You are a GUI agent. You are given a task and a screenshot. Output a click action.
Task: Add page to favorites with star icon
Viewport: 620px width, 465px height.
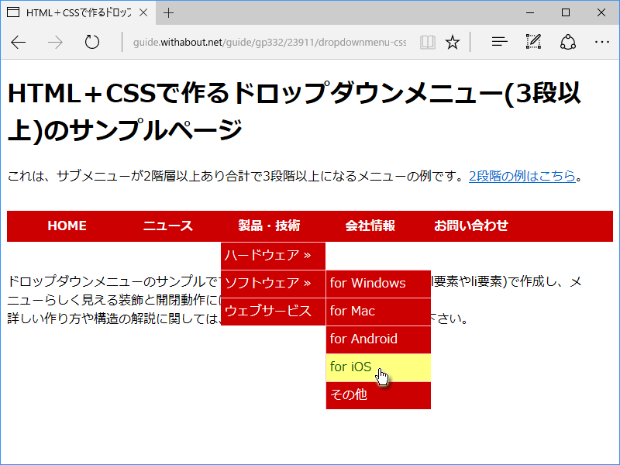pos(453,42)
